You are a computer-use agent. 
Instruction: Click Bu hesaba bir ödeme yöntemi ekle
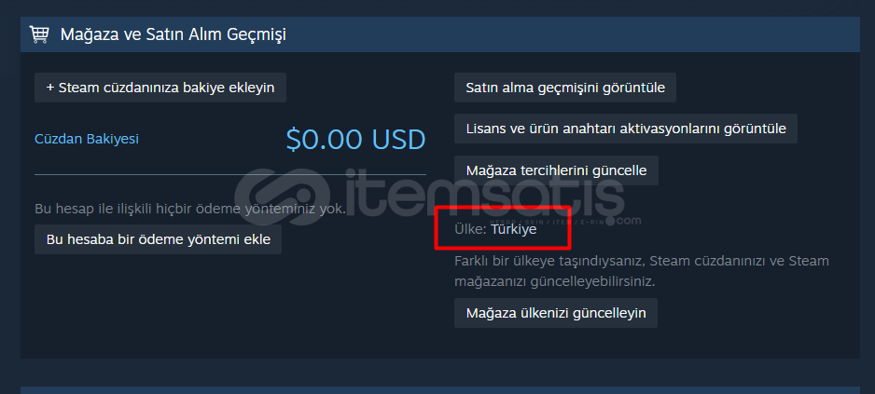click(x=158, y=239)
